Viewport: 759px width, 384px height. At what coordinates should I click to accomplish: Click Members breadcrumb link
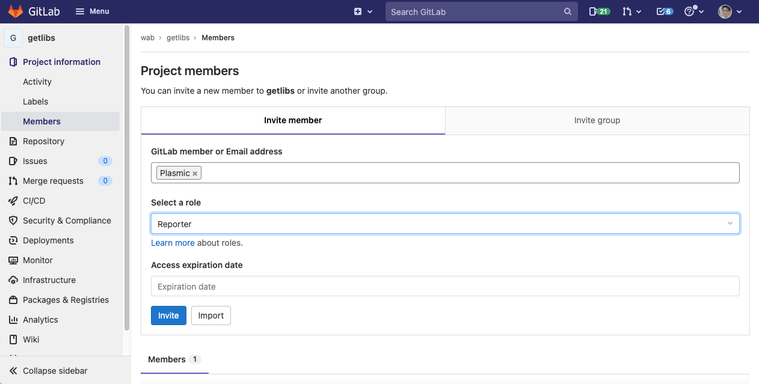pos(218,38)
